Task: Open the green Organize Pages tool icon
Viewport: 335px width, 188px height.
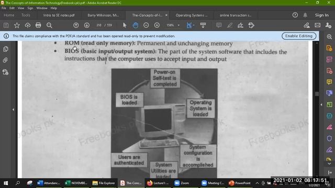Action: (x=329, y=104)
